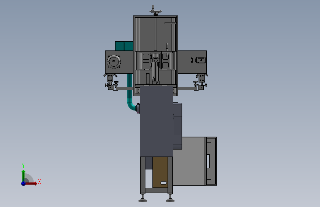Viewport: 320px width, 207px height.
Task: Click the blue Z axis ball at the triad origin
Action: click(x=23, y=183)
